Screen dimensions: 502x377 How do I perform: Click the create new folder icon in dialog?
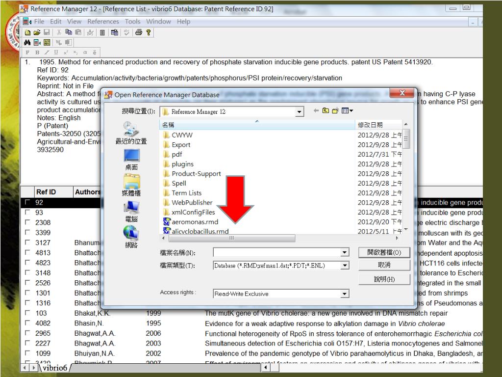[335, 110]
